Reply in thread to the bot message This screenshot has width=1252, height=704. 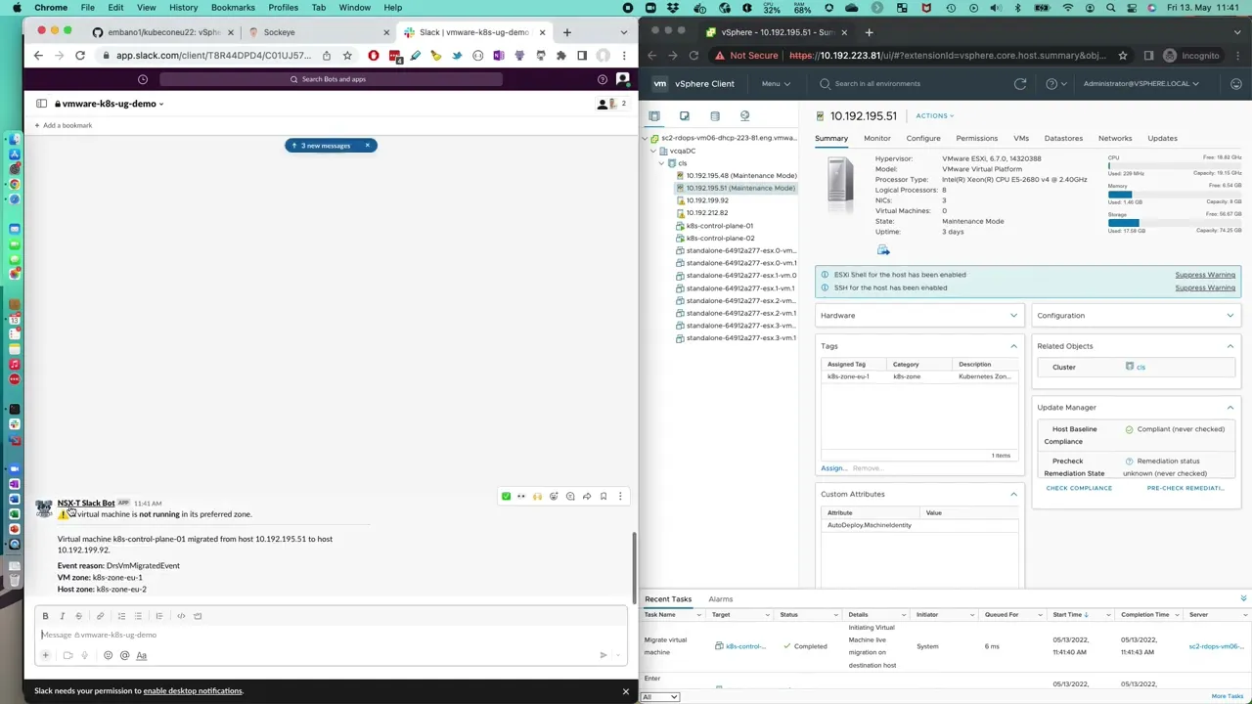(570, 497)
